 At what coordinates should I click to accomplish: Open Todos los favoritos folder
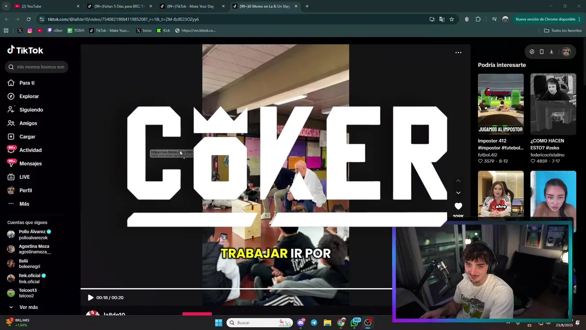coord(563,31)
